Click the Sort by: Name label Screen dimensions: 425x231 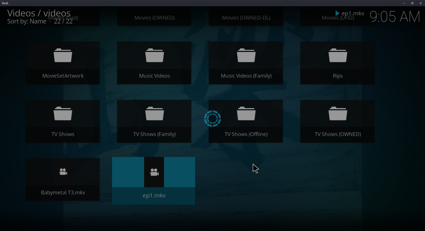point(27,21)
